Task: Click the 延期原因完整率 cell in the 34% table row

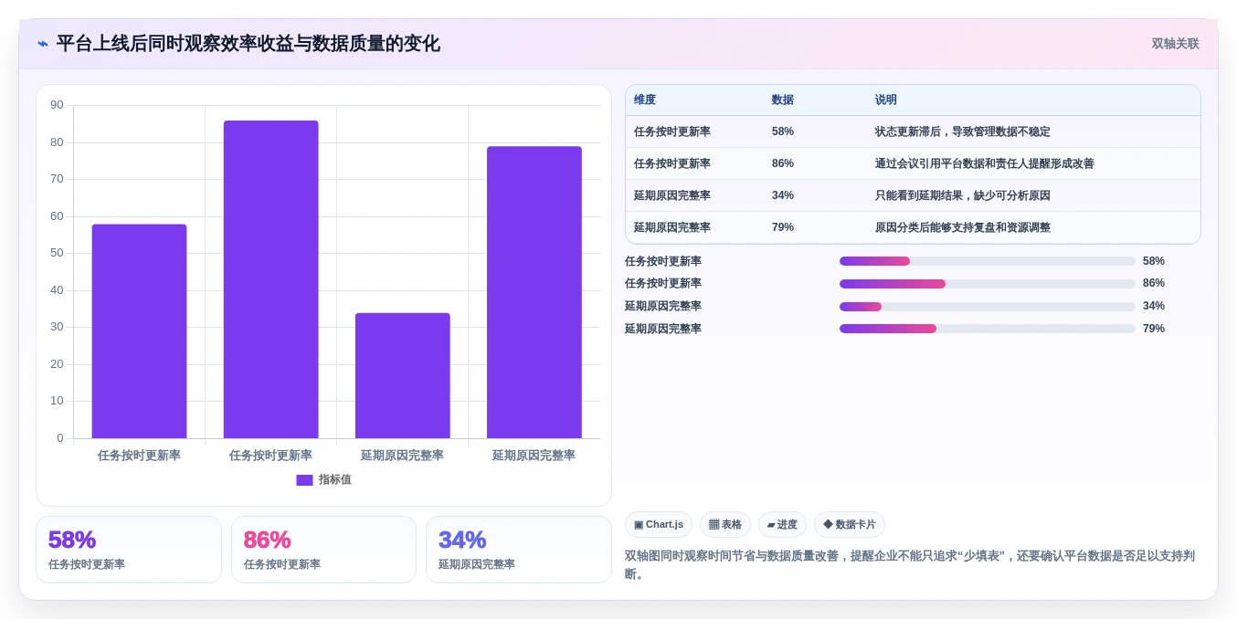Action: pyautogui.click(x=672, y=195)
